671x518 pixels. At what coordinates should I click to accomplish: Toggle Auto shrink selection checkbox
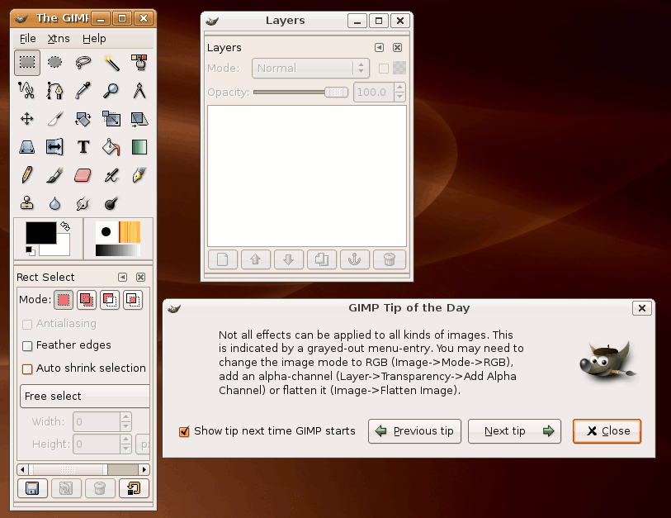pos(28,369)
